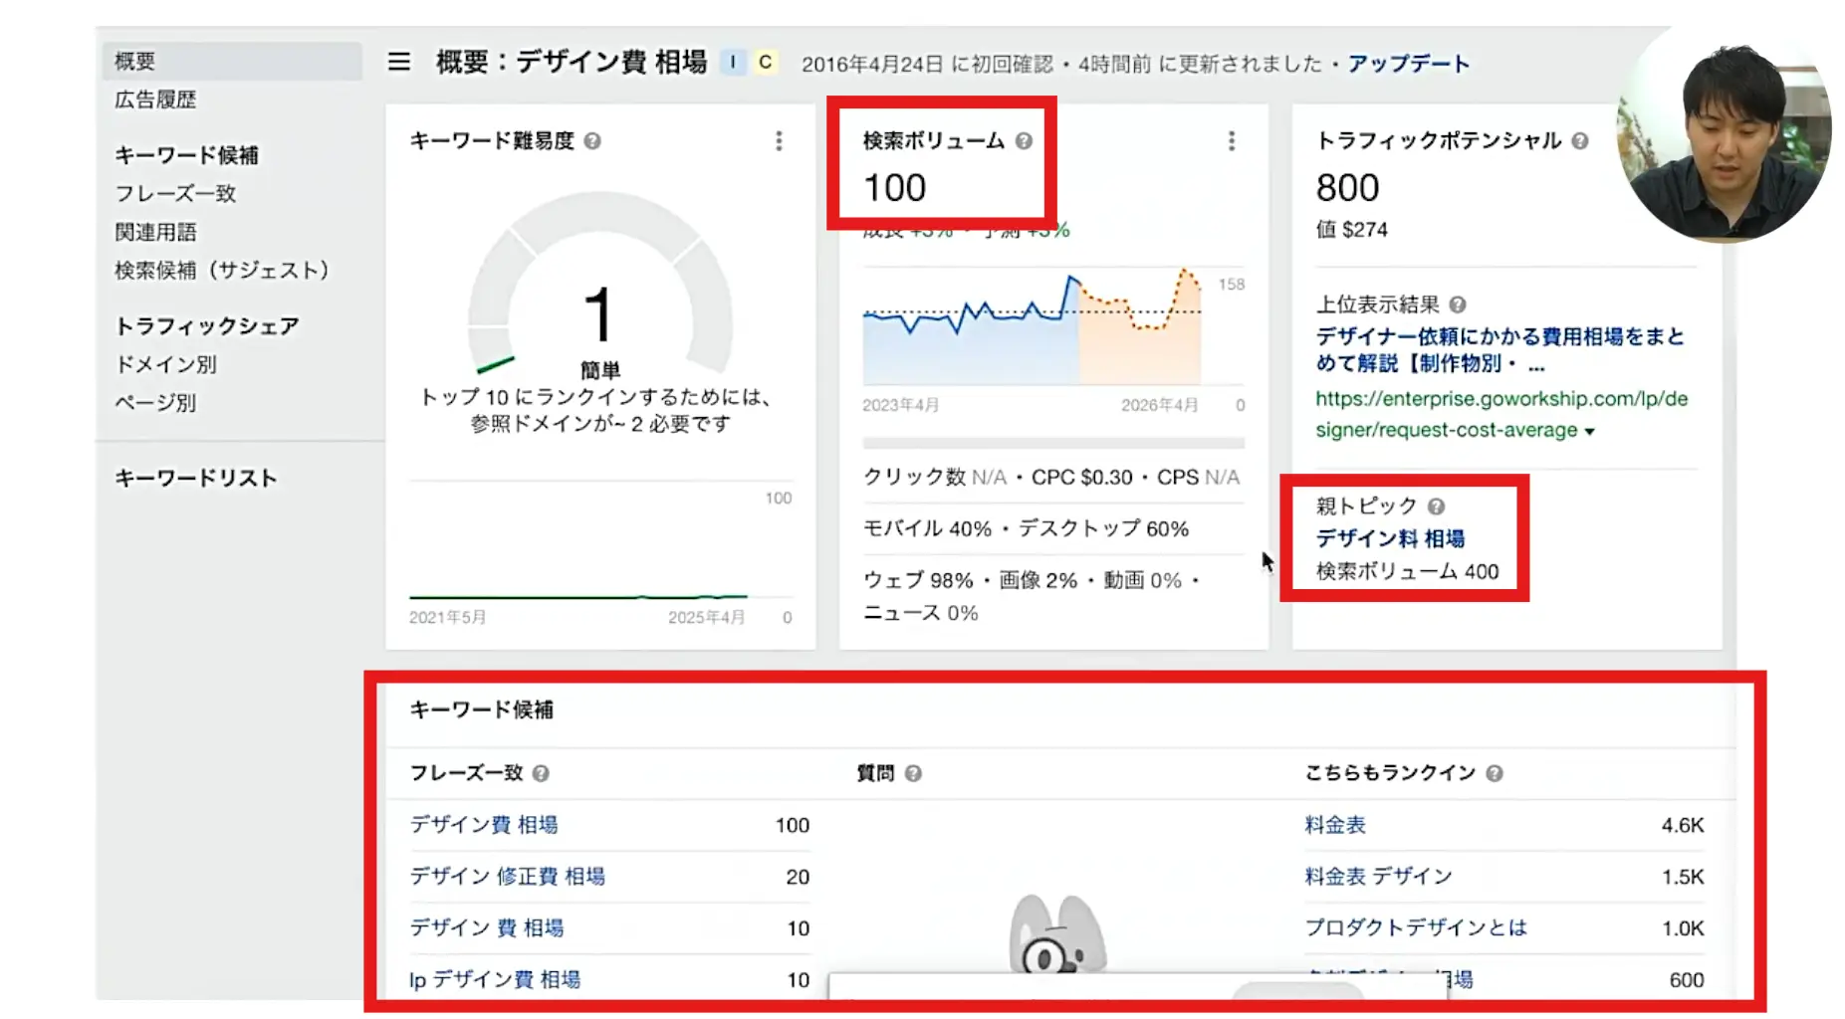Open parent topic link デザイン料 相場
This screenshot has height=1019, width=1845.
coord(1390,538)
